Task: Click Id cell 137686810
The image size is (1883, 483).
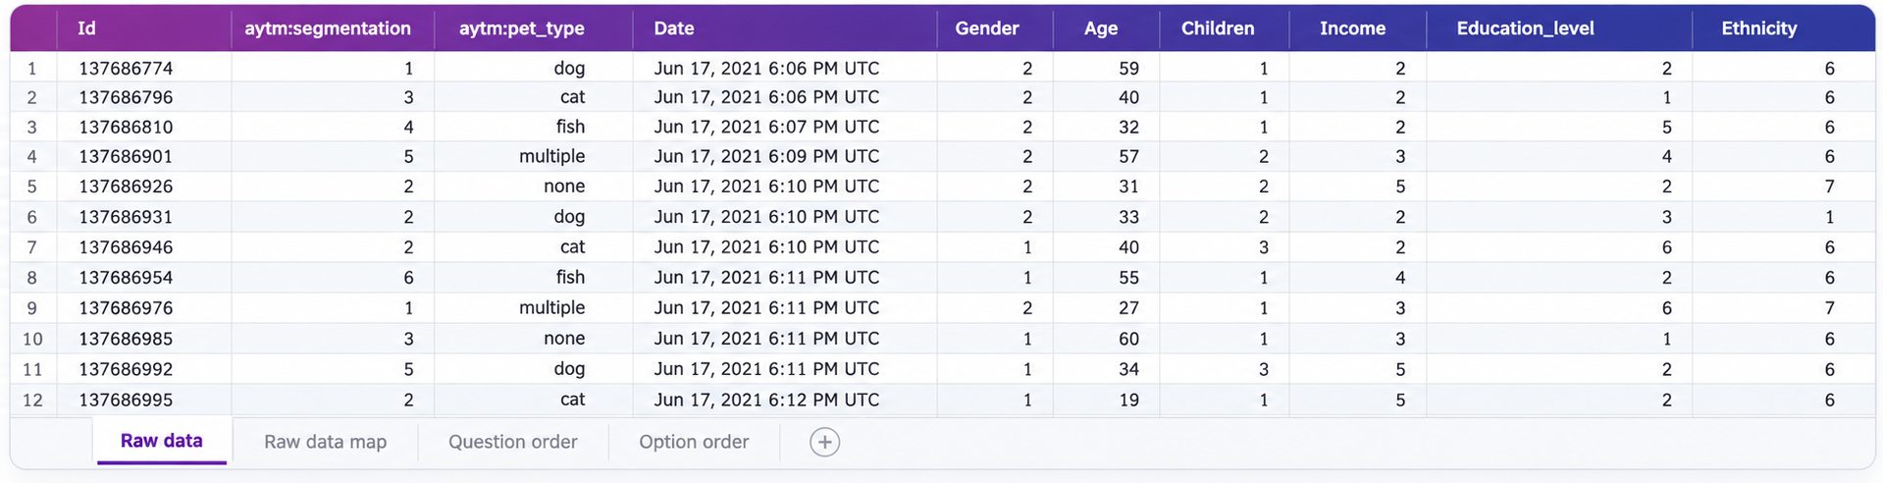Action: pos(126,127)
